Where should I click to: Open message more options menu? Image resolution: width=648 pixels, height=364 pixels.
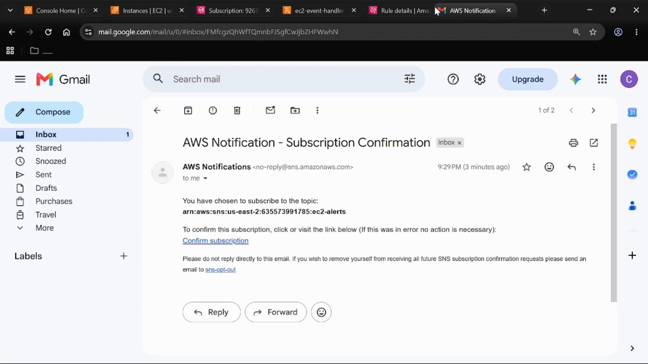594,167
